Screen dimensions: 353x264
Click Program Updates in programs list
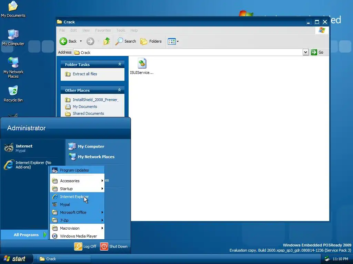tap(77, 170)
